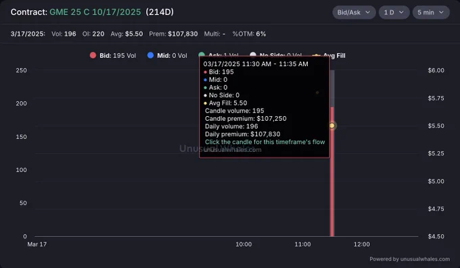Open the 1 D range dropdown
Image resolution: width=460 pixels, height=268 pixels.
[x=394, y=12]
